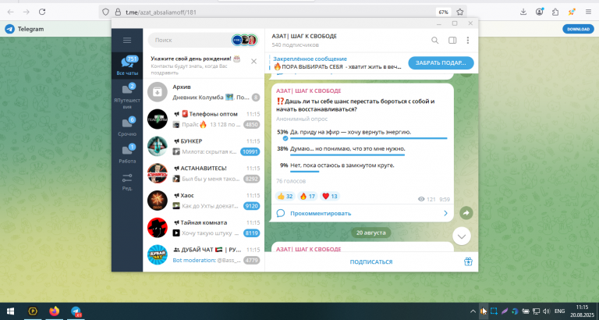Viewport: 599px width, 320px height.
Task: Click the gift icon next to ПОДПИСАТЬСЯ
Action: 468,262
